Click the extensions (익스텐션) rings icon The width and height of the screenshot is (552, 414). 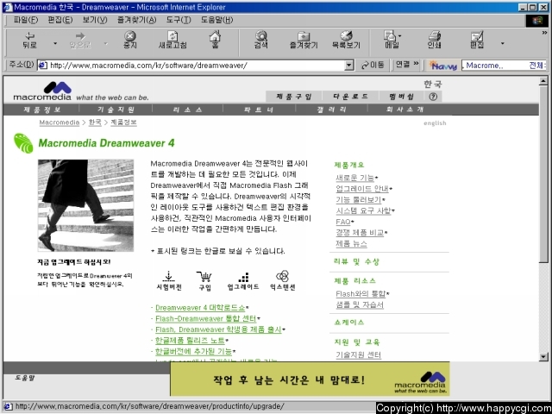point(282,280)
